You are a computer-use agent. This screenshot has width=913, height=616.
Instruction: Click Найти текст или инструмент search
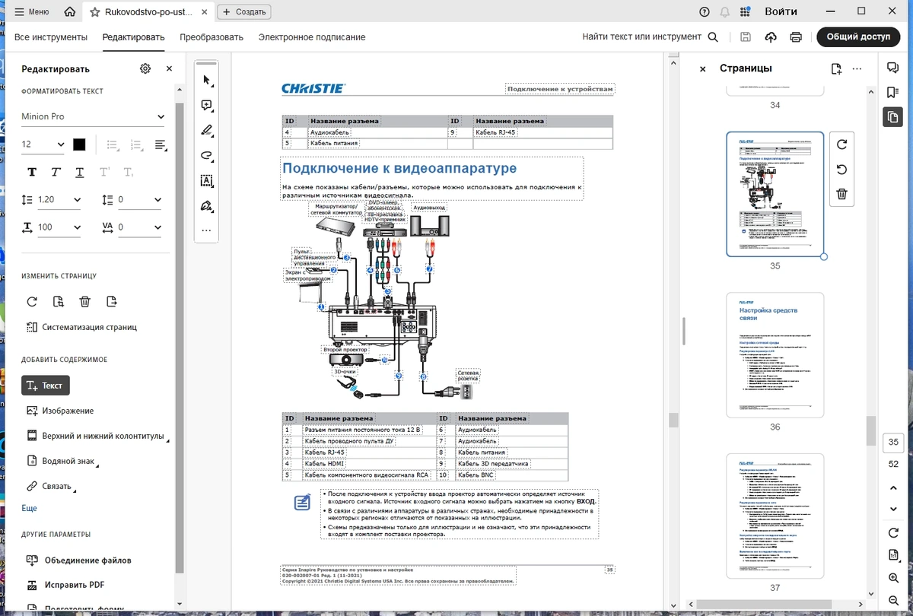[x=651, y=37]
